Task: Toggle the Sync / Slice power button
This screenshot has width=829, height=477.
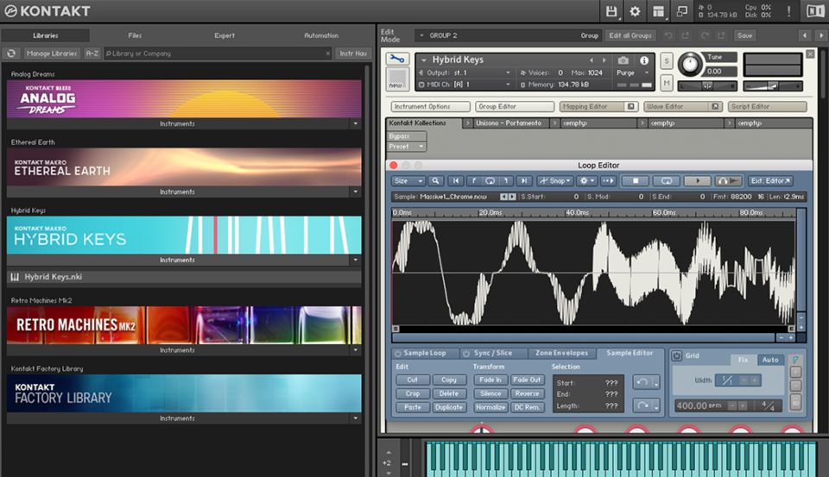Action: [x=466, y=353]
